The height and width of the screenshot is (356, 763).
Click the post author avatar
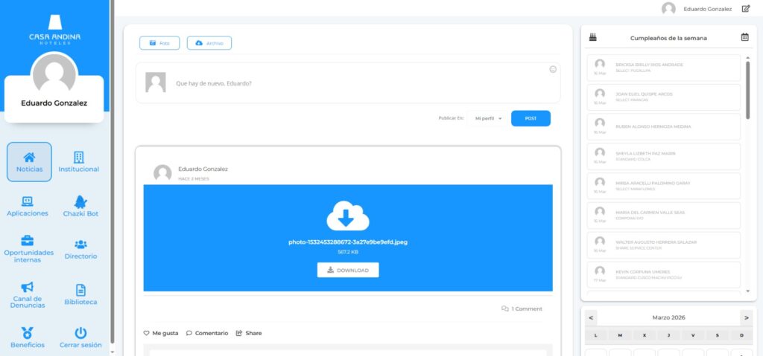pos(162,173)
